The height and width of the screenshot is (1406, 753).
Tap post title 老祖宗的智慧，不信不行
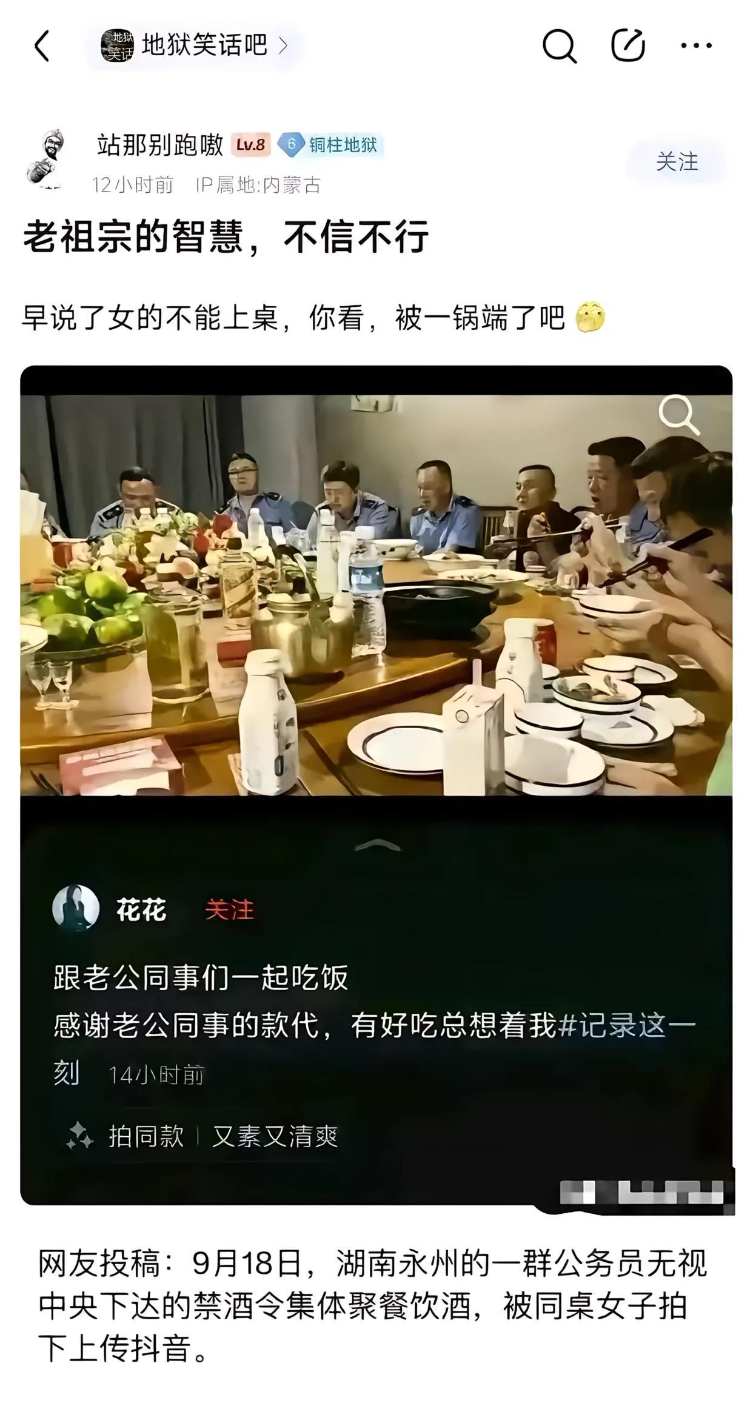(x=226, y=236)
